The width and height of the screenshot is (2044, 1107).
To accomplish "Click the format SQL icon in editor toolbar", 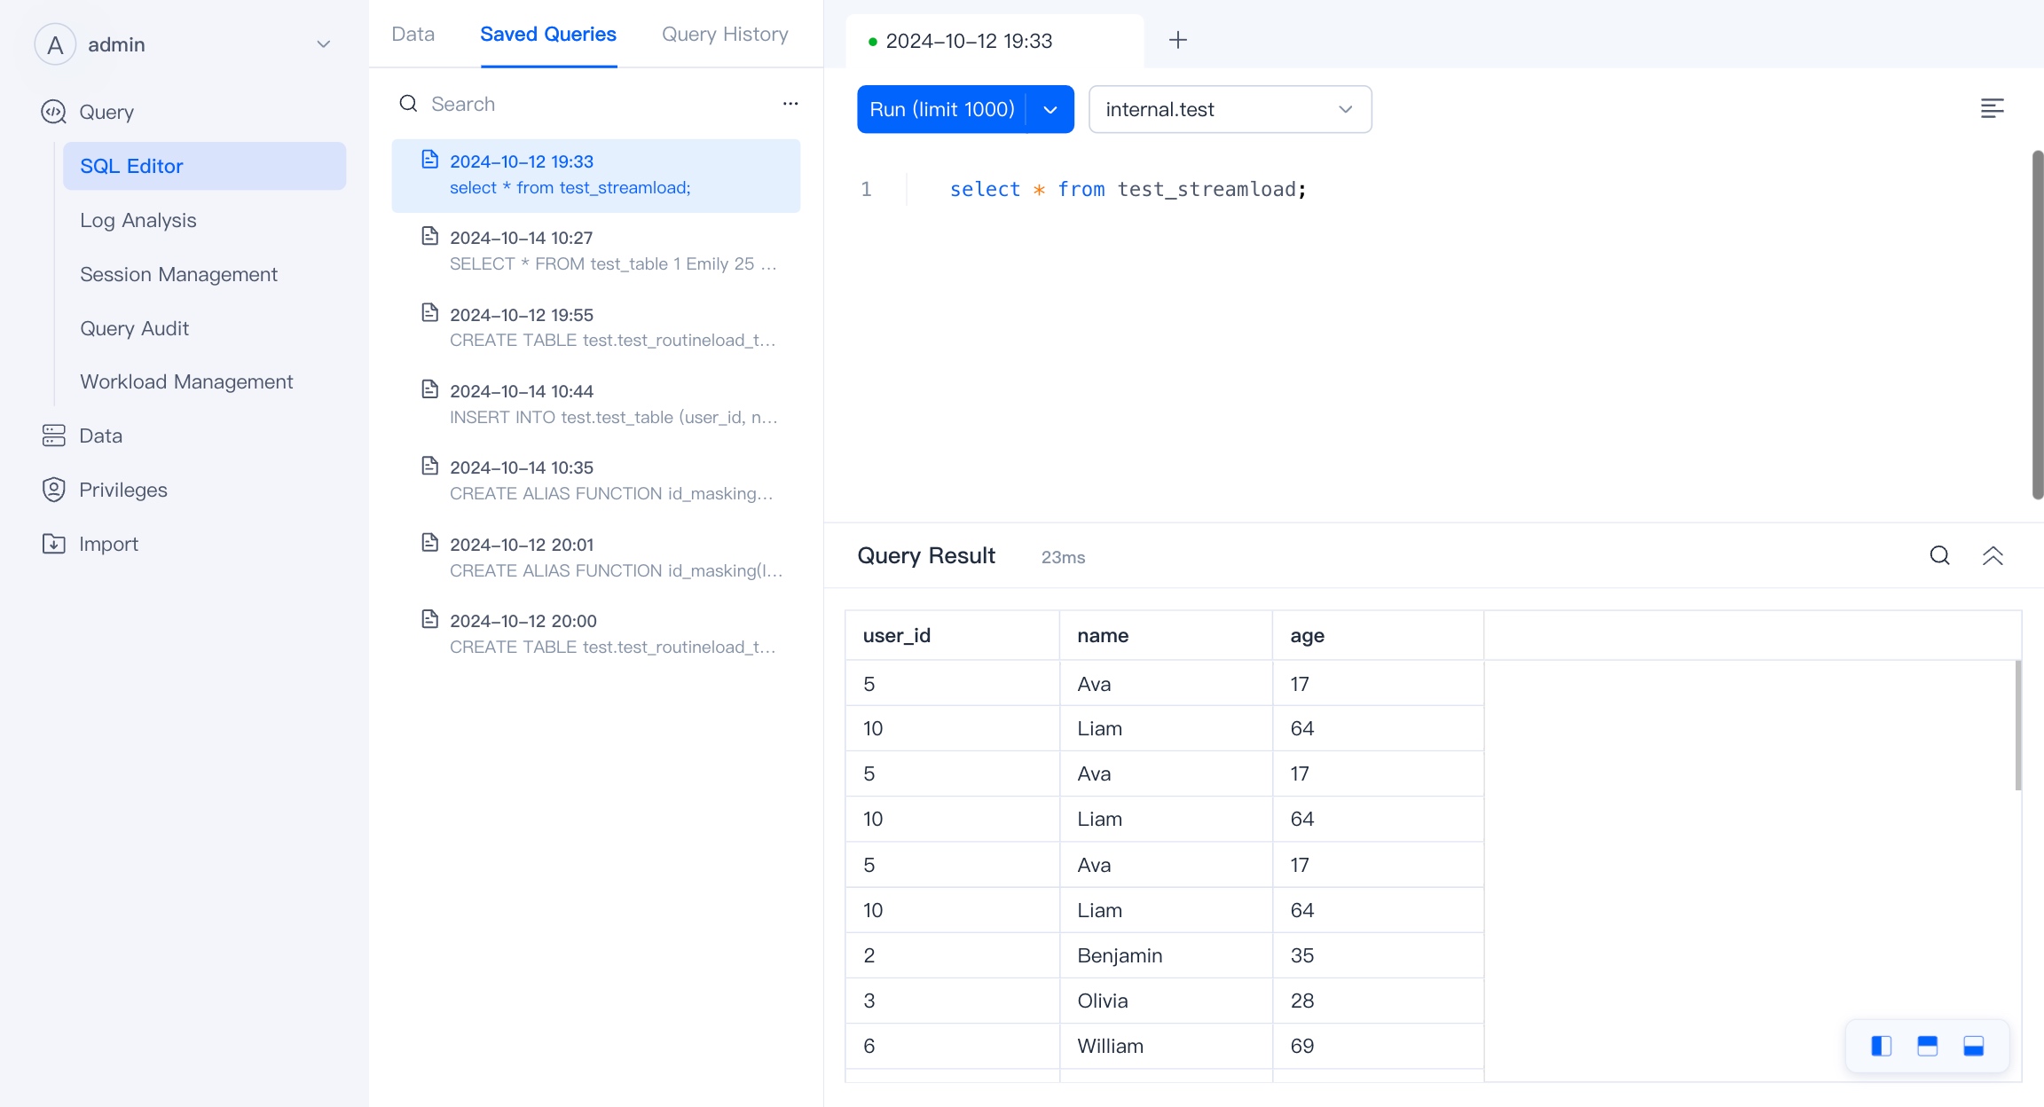I will tap(1992, 108).
